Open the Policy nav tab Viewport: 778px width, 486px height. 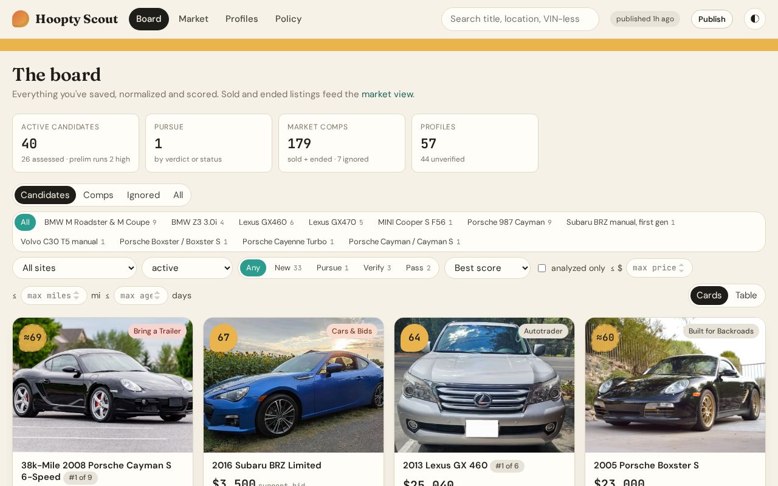tap(289, 19)
